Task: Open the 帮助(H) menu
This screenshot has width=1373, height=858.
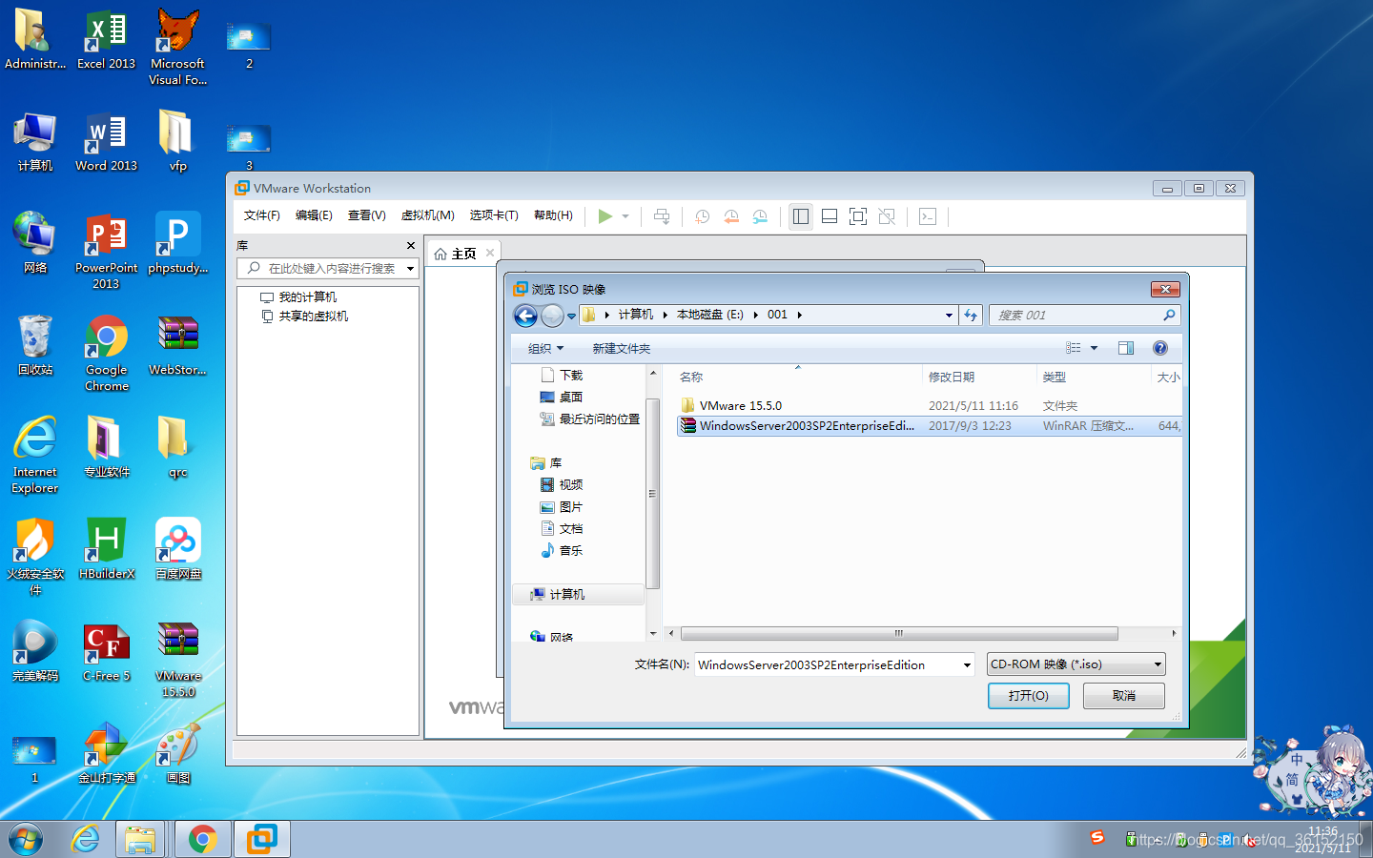Action: click(553, 215)
